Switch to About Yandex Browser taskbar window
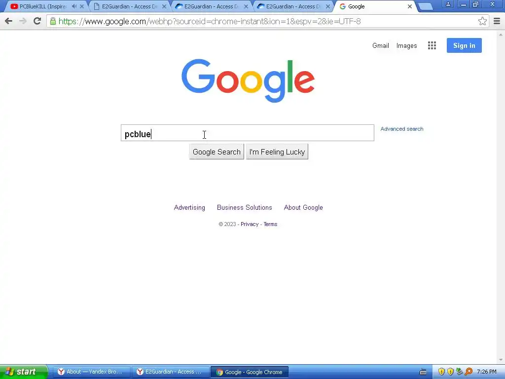The width and height of the screenshot is (505, 379). [x=91, y=372]
